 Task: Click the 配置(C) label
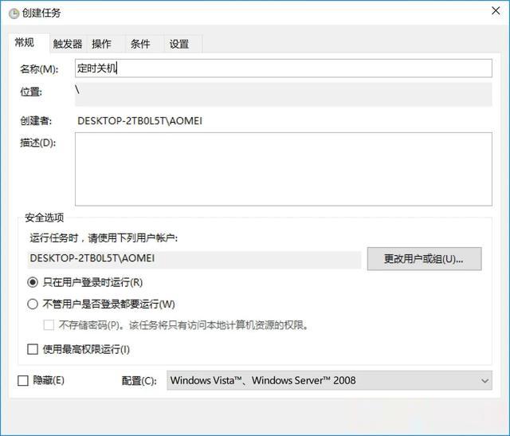(139, 380)
